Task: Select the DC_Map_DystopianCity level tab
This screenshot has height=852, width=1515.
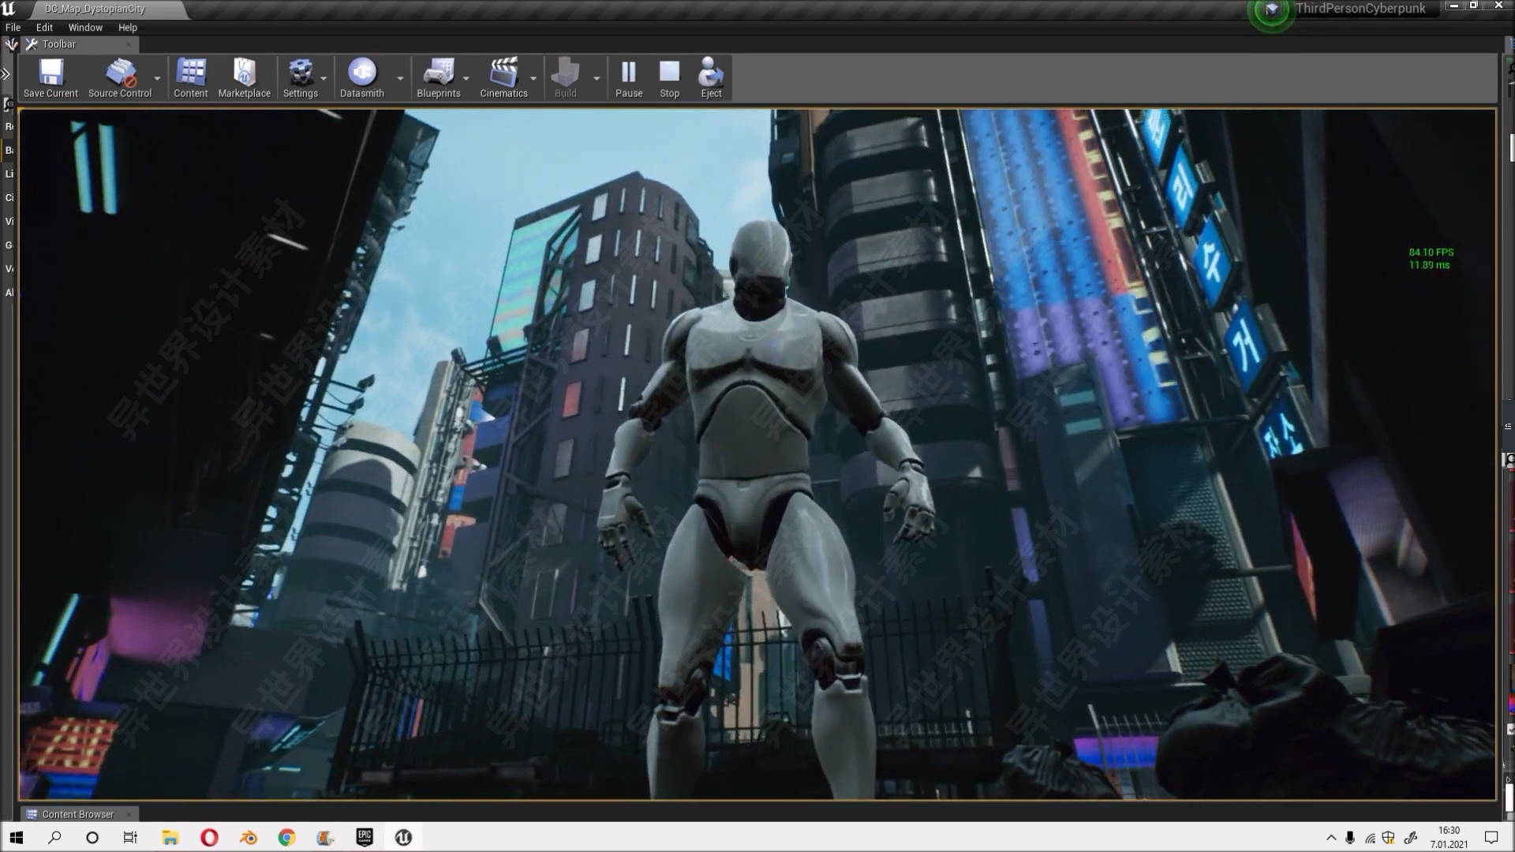Action: [x=95, y=9]
